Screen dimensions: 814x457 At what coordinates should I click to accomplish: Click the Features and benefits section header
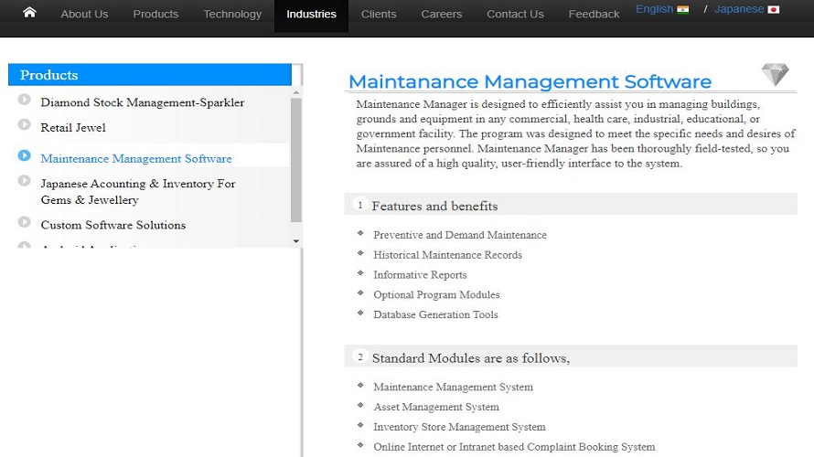click(571, 205)
